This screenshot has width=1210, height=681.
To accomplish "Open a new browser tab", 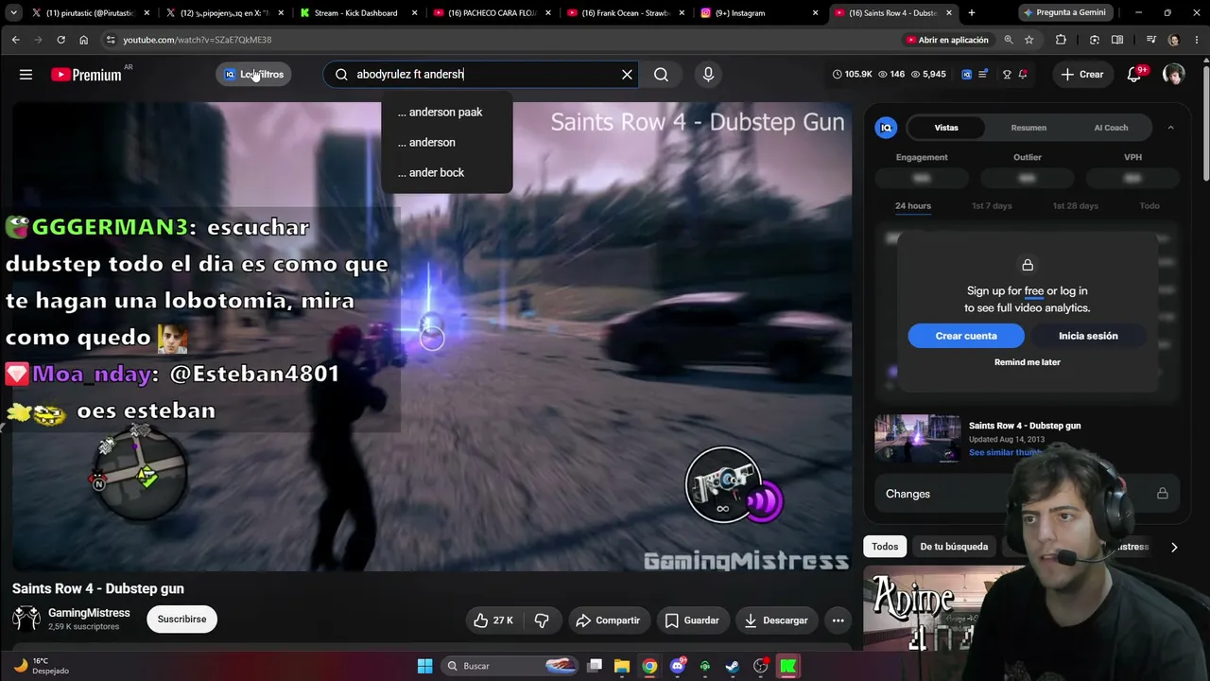I will pyautogui.click(x=971, y=13).
